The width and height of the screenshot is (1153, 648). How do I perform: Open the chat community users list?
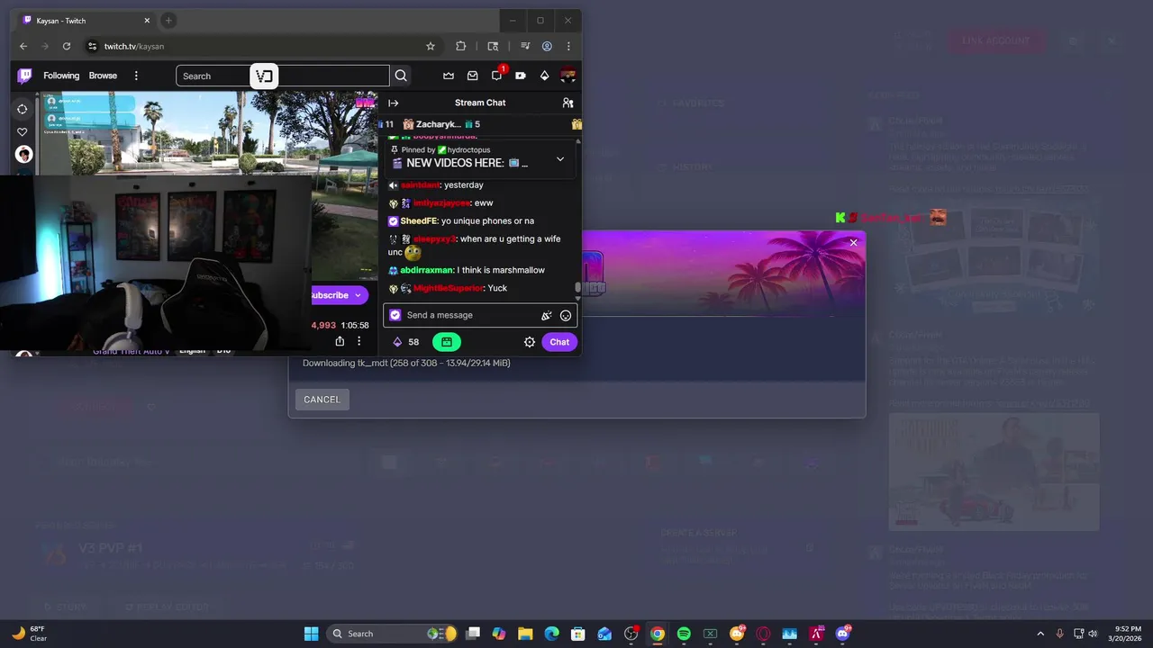tap(567, 103)
